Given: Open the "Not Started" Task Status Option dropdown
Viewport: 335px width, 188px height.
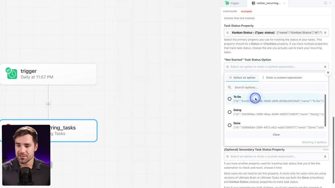Looking at the screenshot, I should (x=276, y=67).
